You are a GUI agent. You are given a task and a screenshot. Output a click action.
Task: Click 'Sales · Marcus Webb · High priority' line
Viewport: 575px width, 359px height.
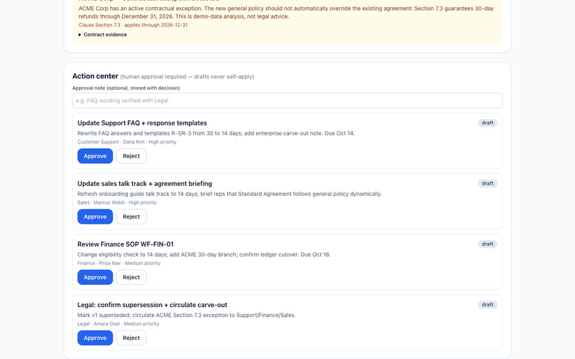point(117,202)
